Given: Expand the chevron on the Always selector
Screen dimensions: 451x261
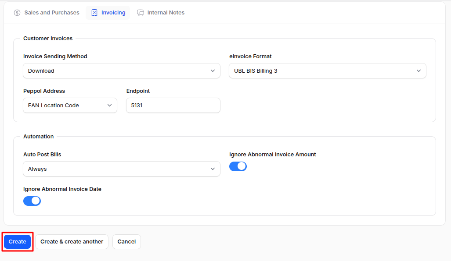Looking at the screenshot, I should click(x=213, y=169).
